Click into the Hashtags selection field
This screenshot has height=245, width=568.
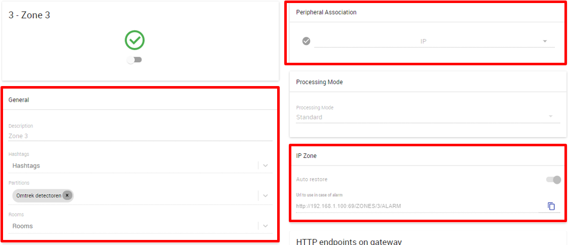point(133,166)
